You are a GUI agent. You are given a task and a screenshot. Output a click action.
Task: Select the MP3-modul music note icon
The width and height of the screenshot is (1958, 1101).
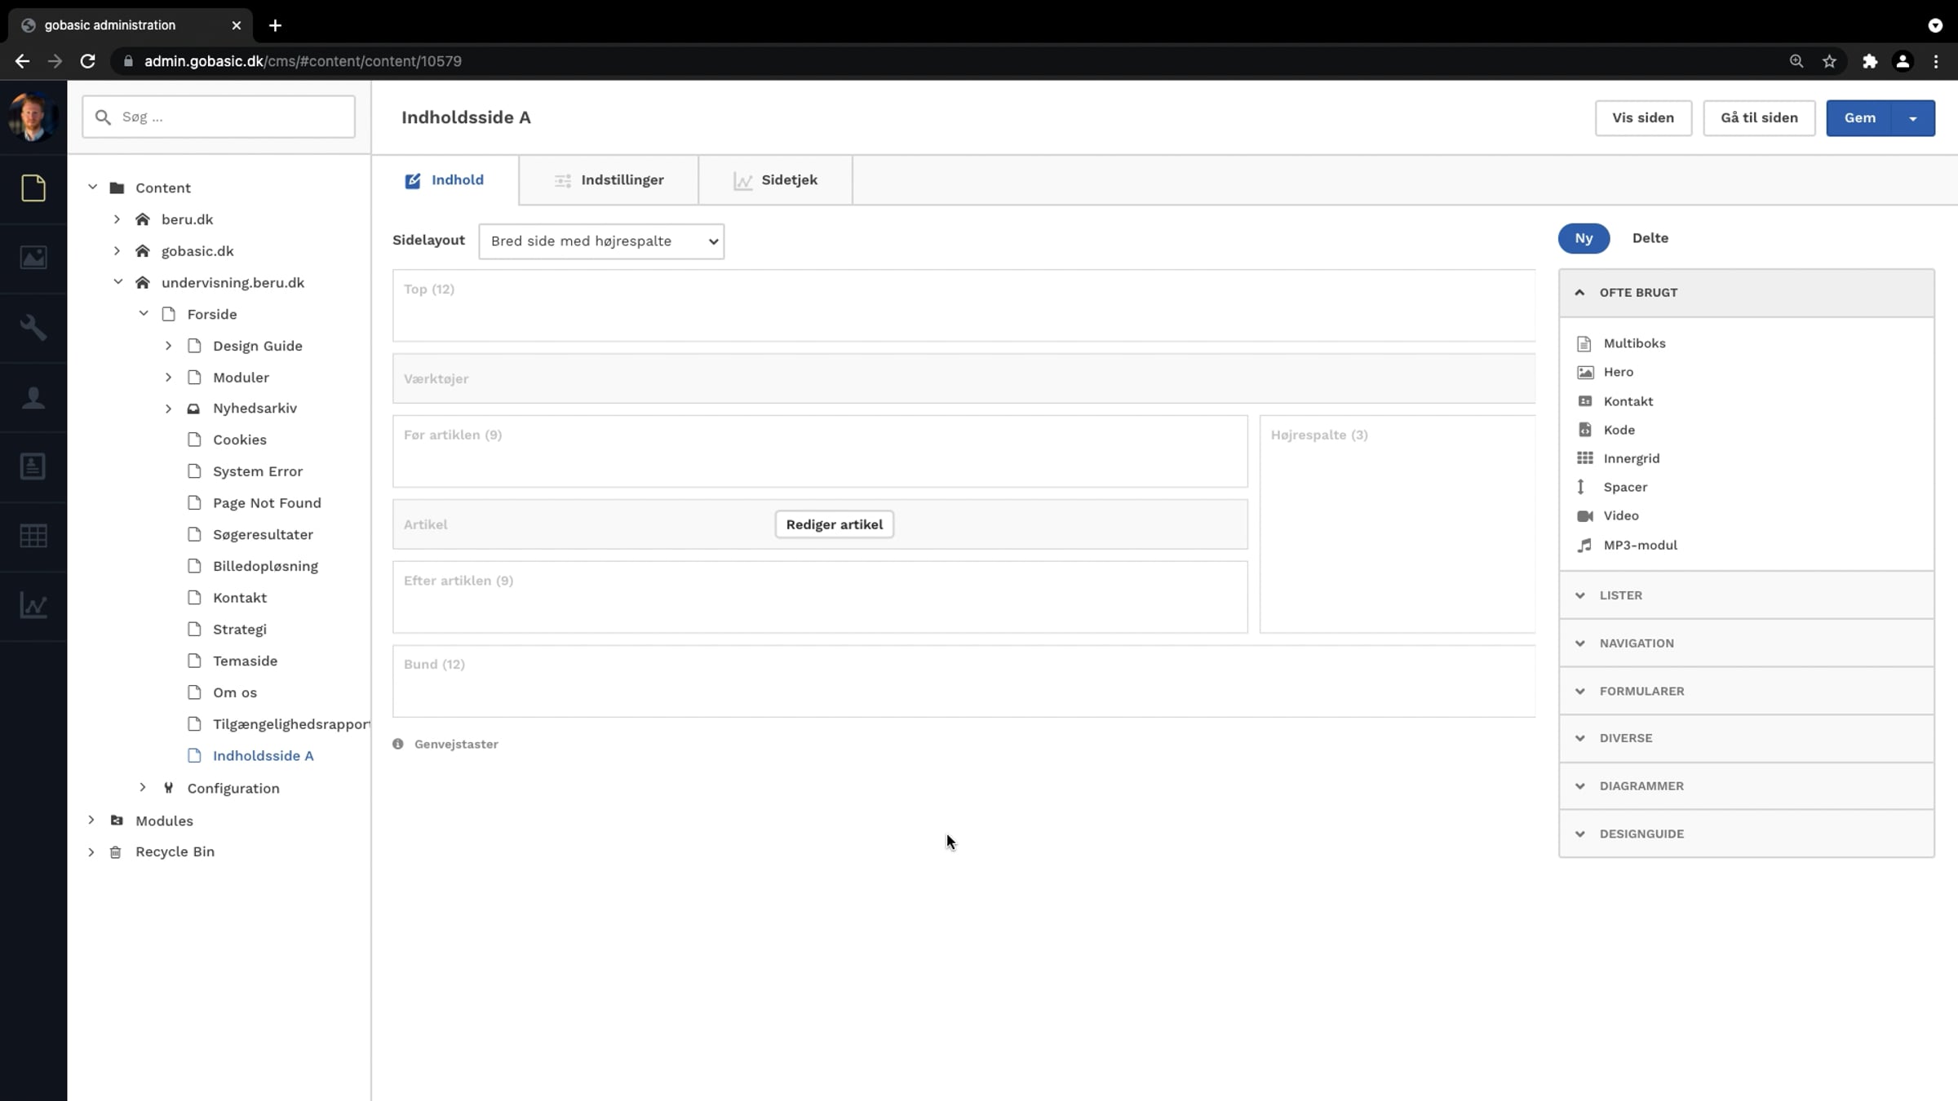pos(1584,545)
